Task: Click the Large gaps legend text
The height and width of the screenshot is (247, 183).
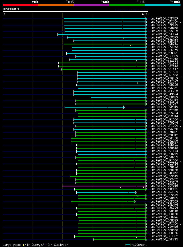Action: (35, 245)
